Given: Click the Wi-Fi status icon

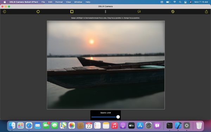Looking at the screenshot, I should pyautogui.click(x=174, y=2).
